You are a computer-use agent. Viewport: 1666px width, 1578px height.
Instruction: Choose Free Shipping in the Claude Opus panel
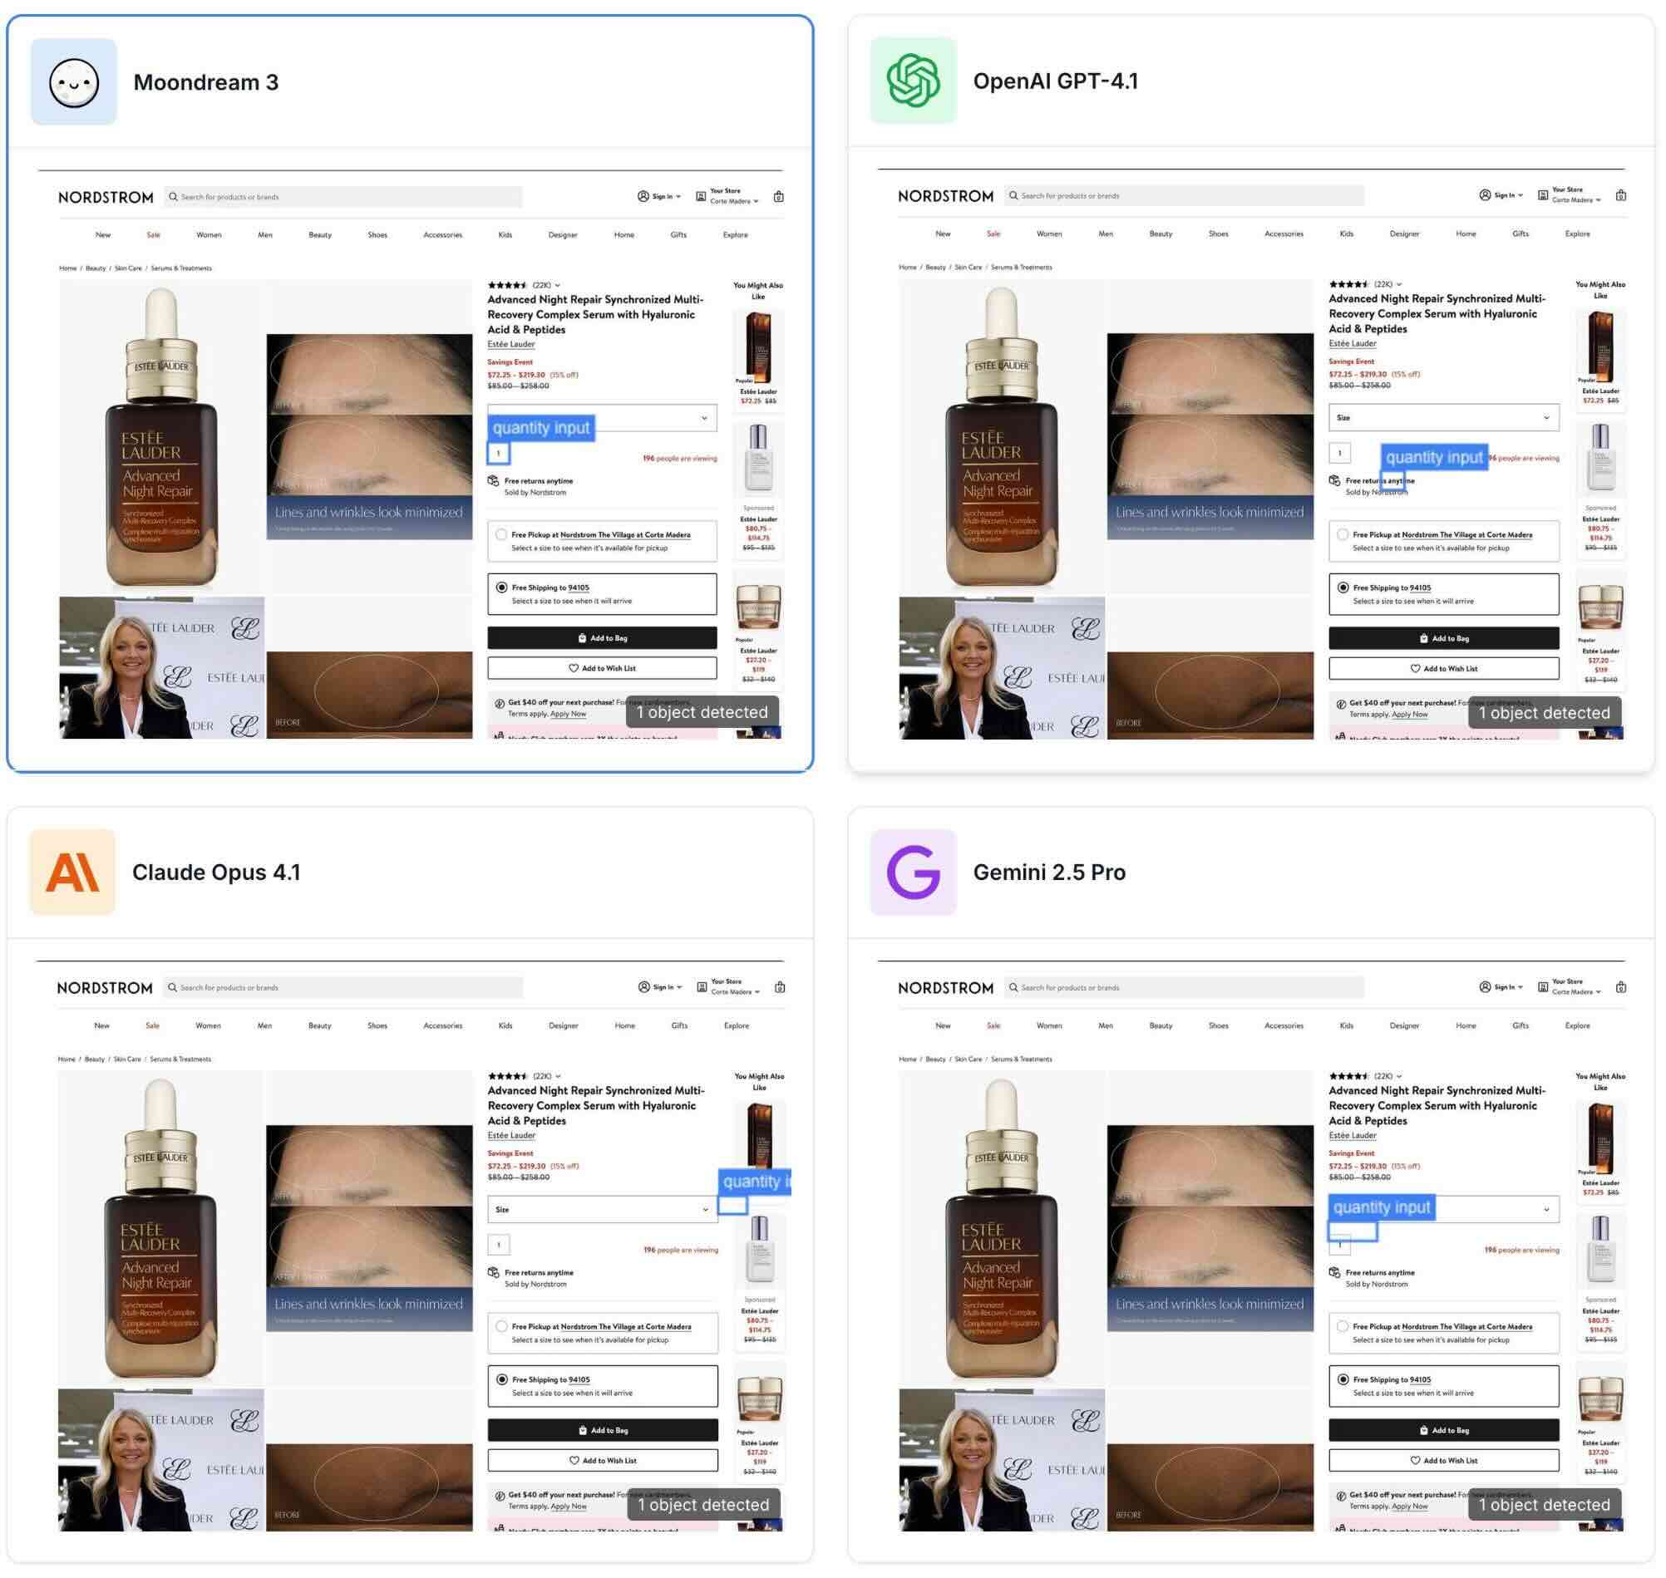[x=501, y=1380]
